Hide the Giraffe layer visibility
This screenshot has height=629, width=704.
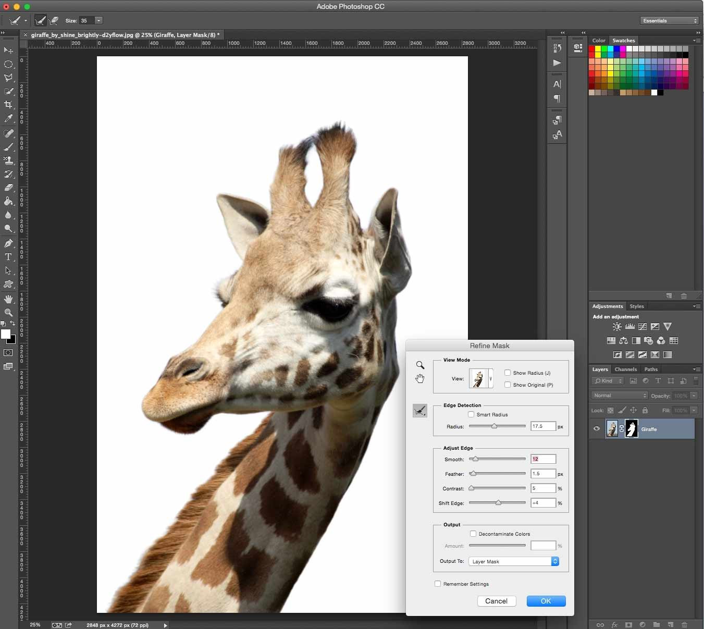point(597,429)
